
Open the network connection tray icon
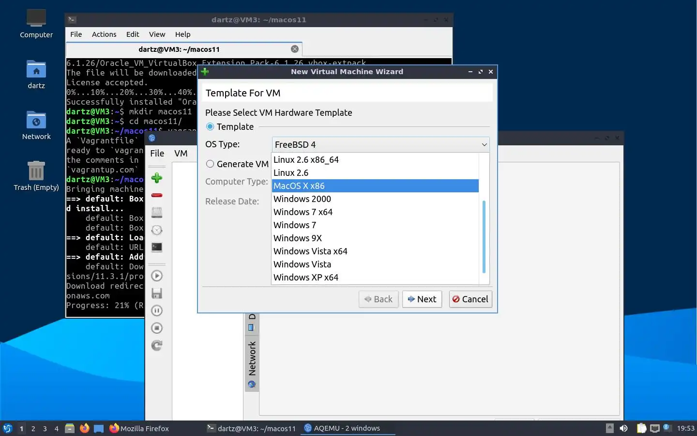655,428
